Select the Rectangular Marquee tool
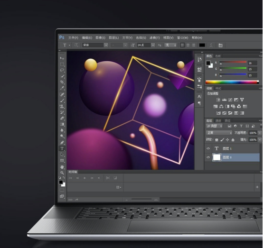The image size is (263, 248). click(62, 64)
